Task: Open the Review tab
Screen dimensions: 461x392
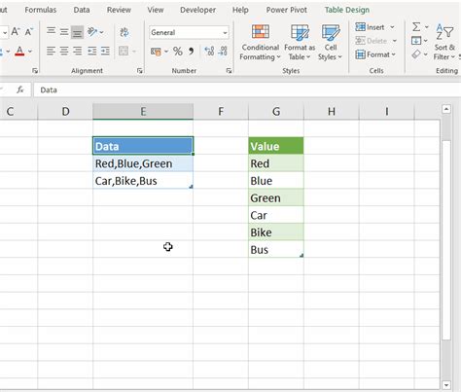Action: tap(119, 10)
